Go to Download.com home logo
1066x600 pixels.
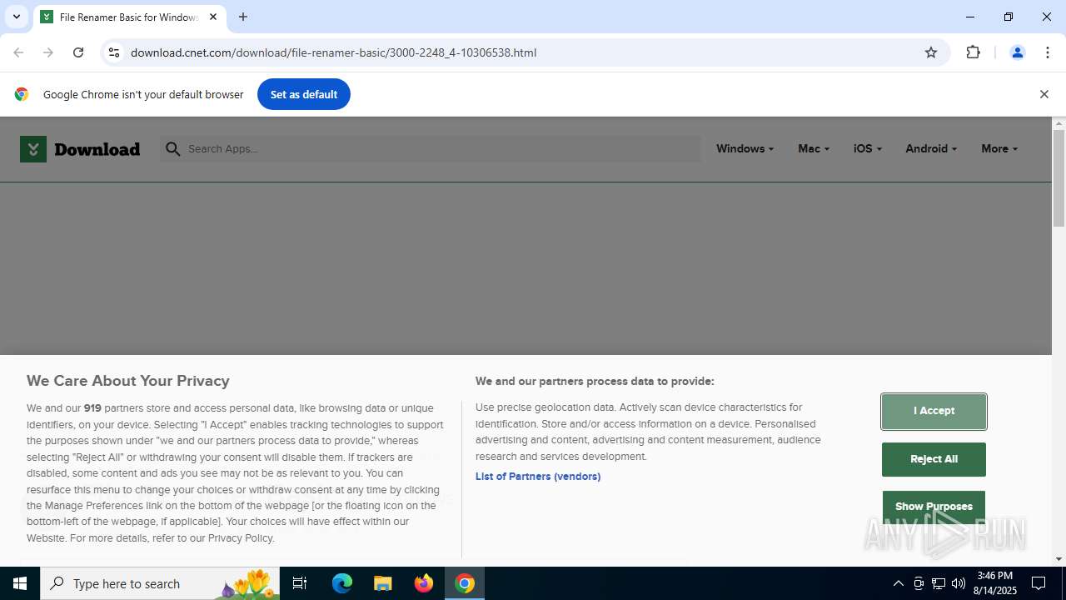point(80,149)
